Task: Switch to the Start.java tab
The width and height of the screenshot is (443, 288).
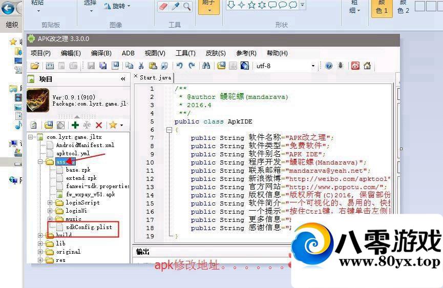Action: (x=155, y=77)
